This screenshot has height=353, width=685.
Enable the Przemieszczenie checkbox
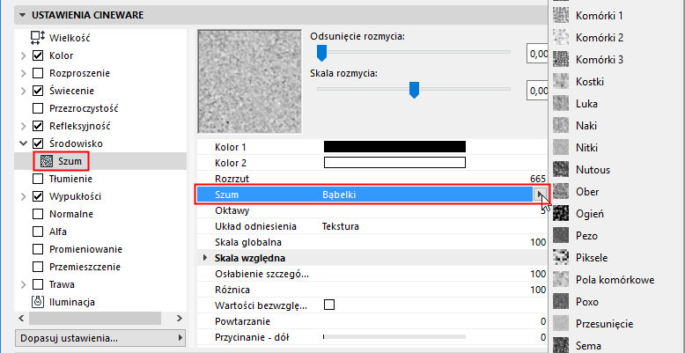coord(38,267)
